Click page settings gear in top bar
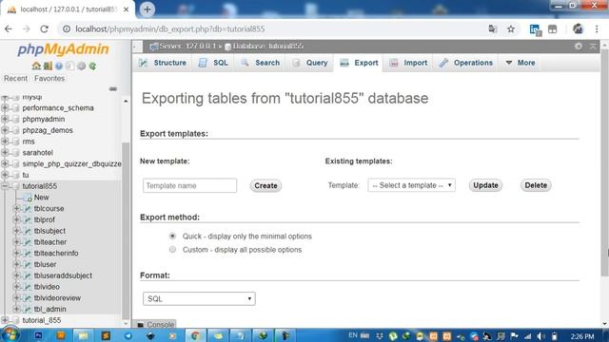 (x=579, y=47)
